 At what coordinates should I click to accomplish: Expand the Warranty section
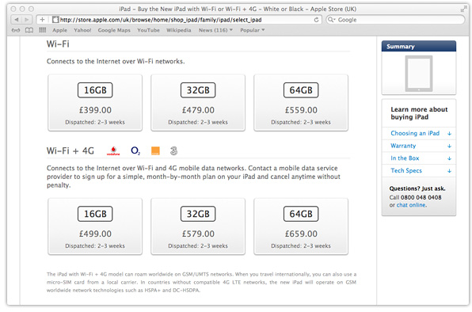[x=419, y=146]
